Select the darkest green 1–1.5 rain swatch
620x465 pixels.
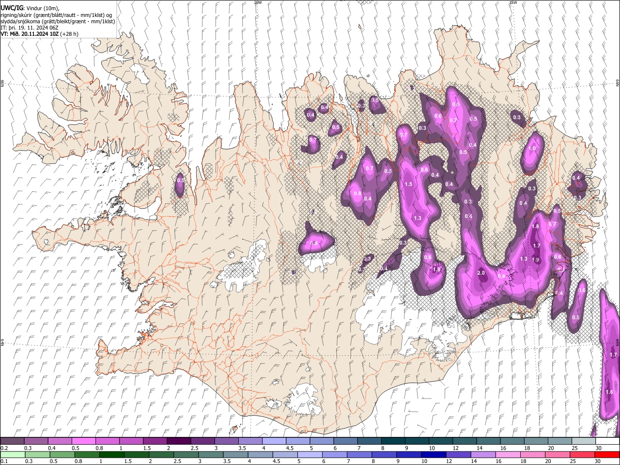[x=112, y=454]
